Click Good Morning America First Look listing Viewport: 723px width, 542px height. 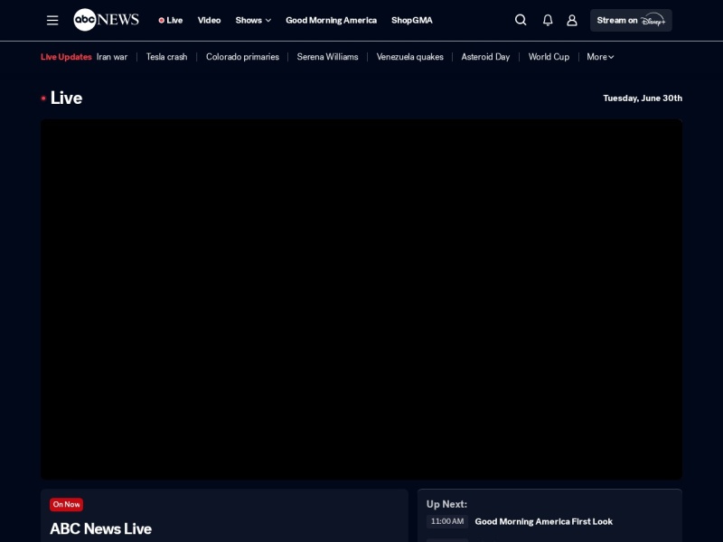point(544,521)
